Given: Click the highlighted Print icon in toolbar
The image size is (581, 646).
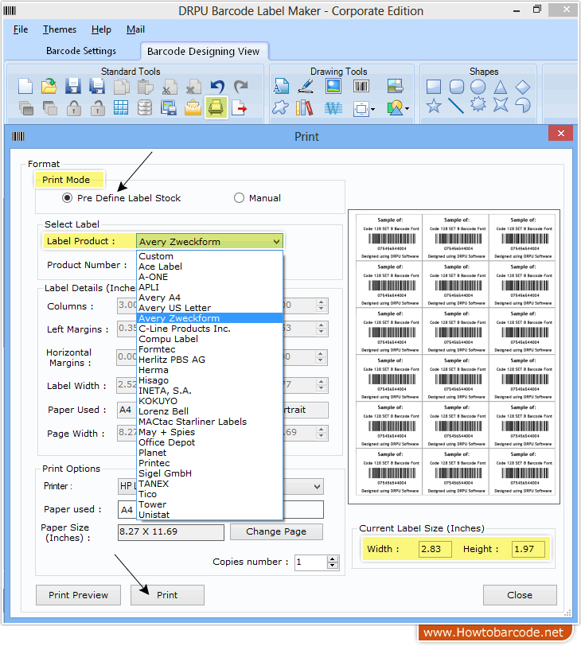Looking at the screenshot, I should (216, 108).
